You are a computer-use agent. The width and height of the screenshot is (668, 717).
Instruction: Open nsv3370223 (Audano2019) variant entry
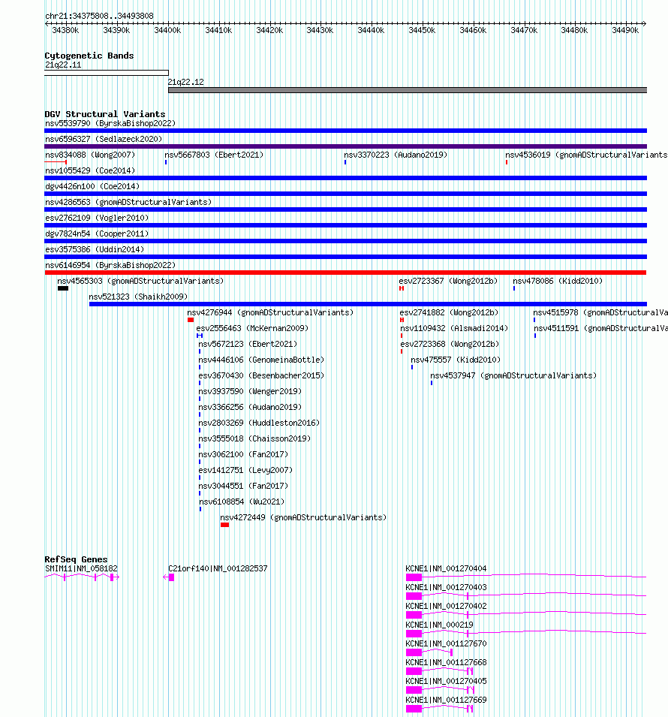[396, 155]
